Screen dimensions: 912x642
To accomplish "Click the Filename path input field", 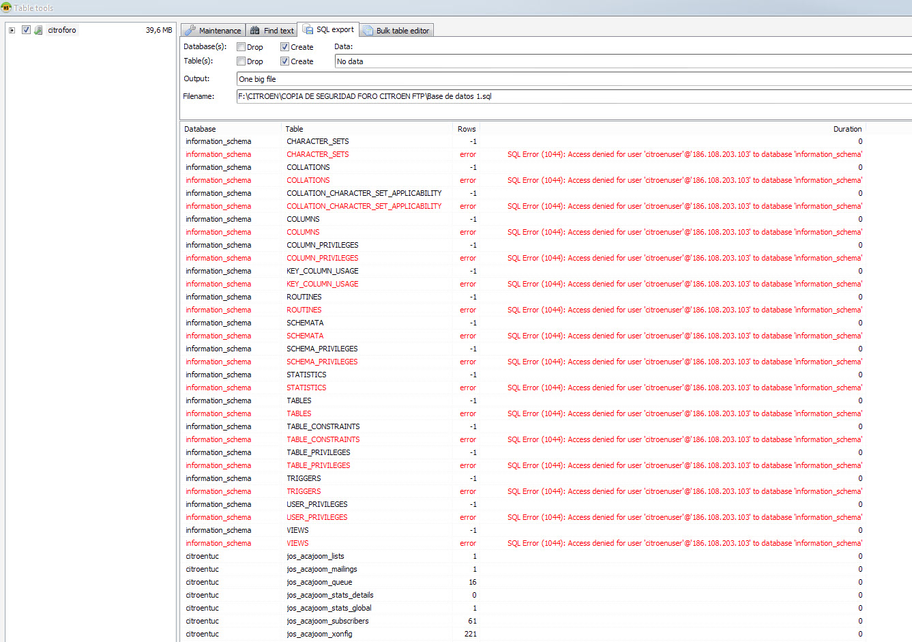I will click(573, 96).
